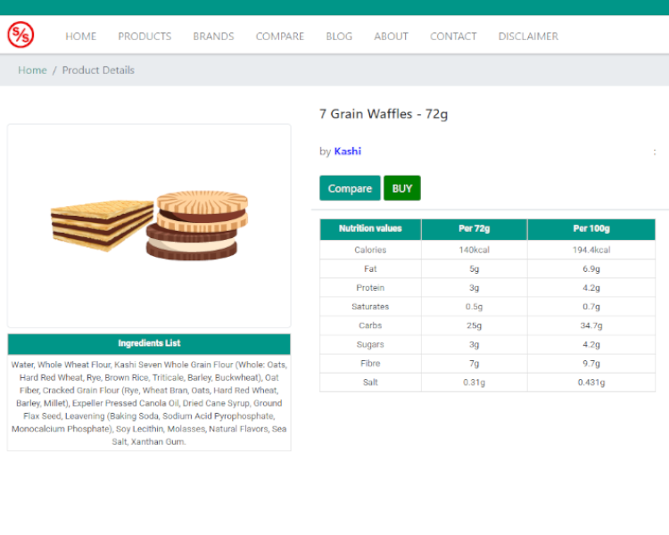Click the 7g Fibre value

coord(474,364)
